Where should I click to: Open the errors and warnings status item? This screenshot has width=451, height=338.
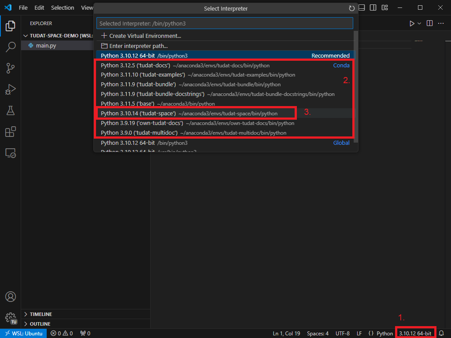coord(62,334)
